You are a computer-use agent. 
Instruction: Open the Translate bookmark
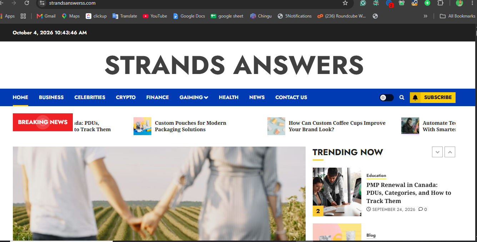(125, 16)
